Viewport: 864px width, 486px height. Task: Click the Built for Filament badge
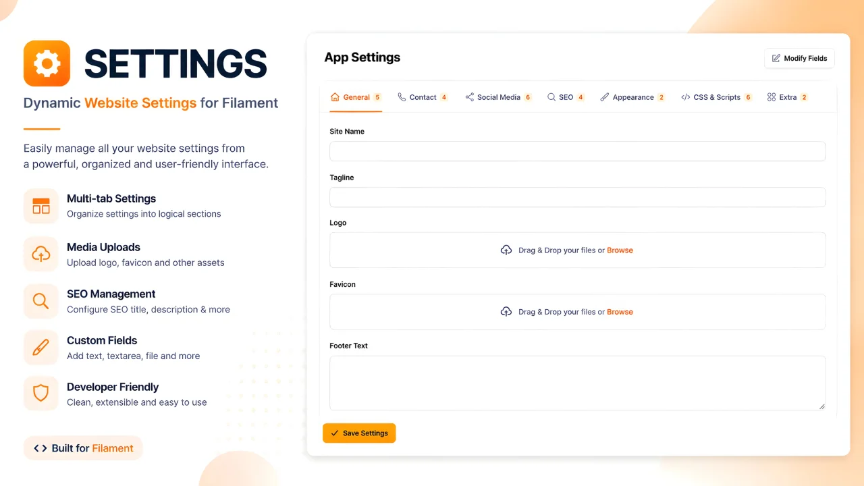(83, 448)
